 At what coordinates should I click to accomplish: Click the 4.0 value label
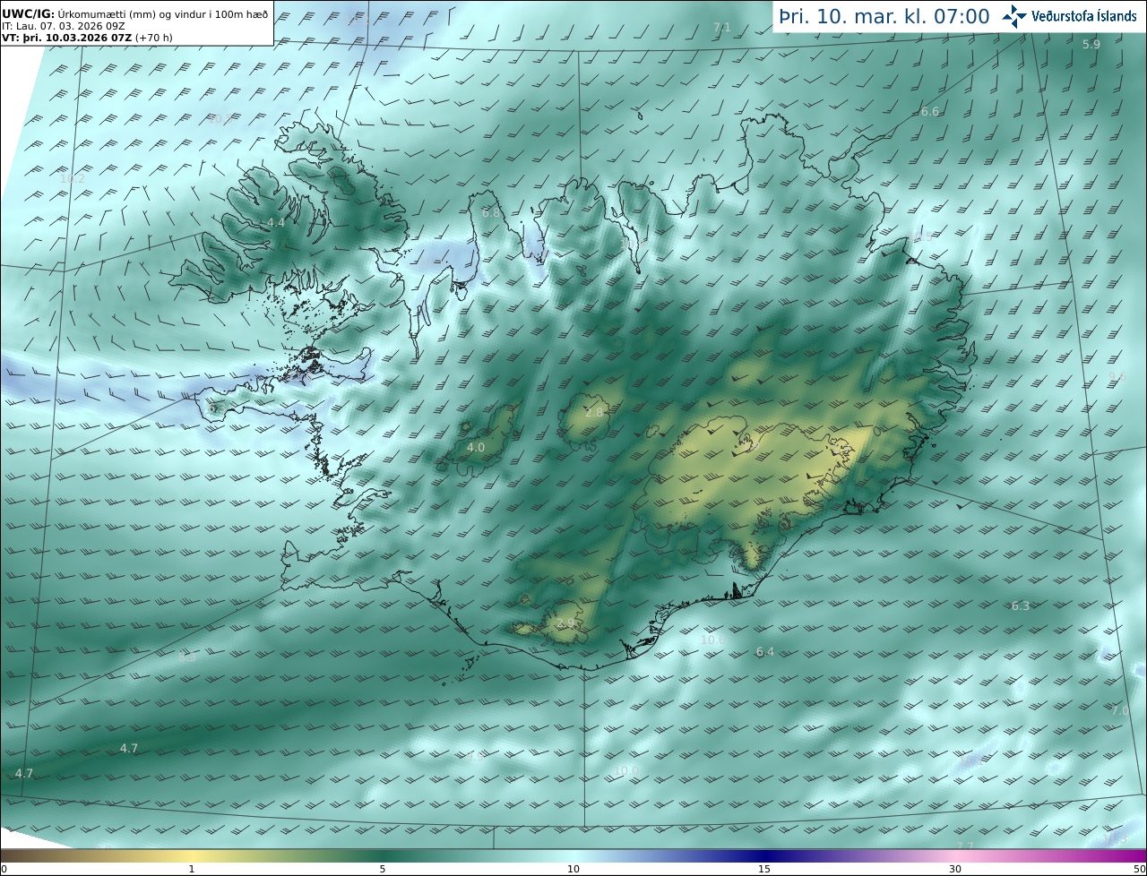476,447
